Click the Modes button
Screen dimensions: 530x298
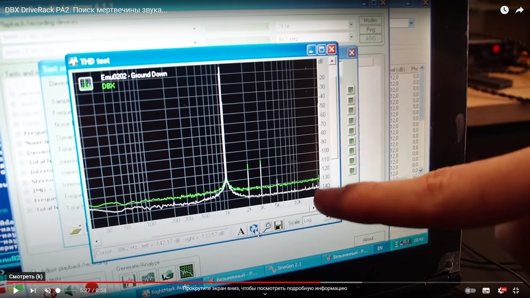[x=370, y=20]
